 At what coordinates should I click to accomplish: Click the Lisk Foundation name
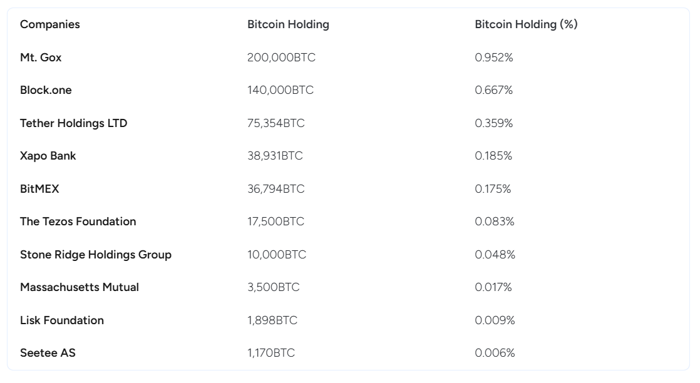[62, 320]
